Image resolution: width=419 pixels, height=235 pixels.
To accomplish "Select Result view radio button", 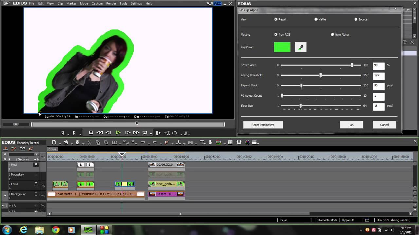I will (276, 19).
